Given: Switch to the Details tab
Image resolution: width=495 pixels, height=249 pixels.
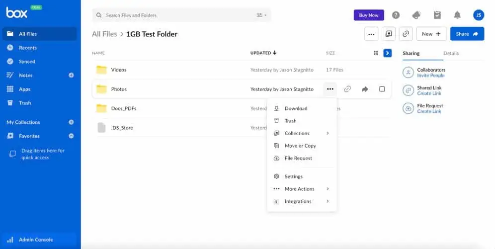Looking at the screenshot, I should (x=451, y=53).
